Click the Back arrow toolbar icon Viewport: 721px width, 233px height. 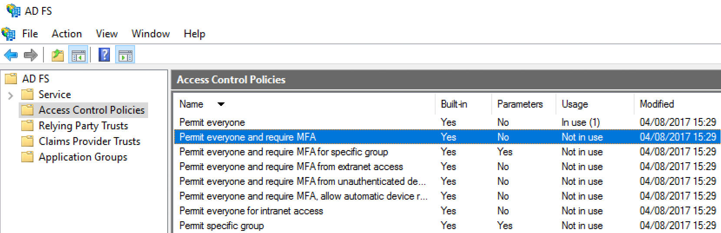click(10, 55)
